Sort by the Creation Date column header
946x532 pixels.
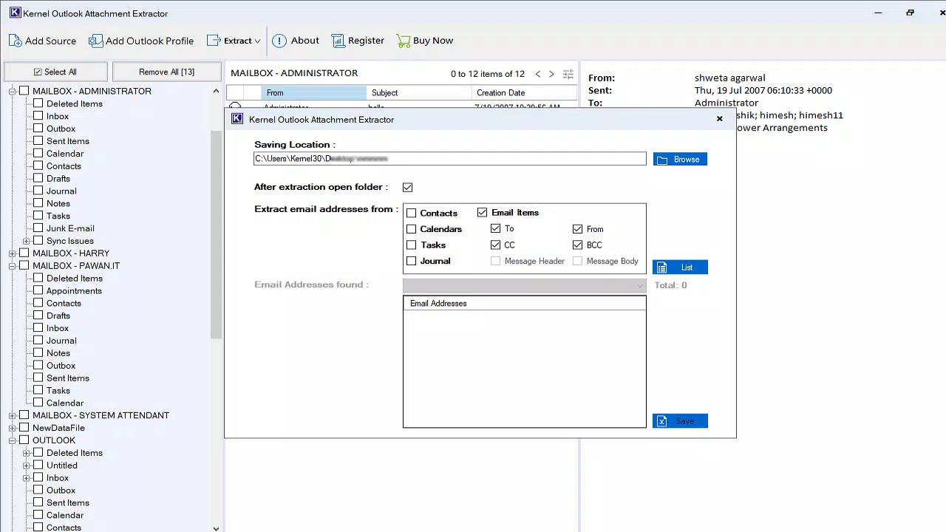(524, 93)
